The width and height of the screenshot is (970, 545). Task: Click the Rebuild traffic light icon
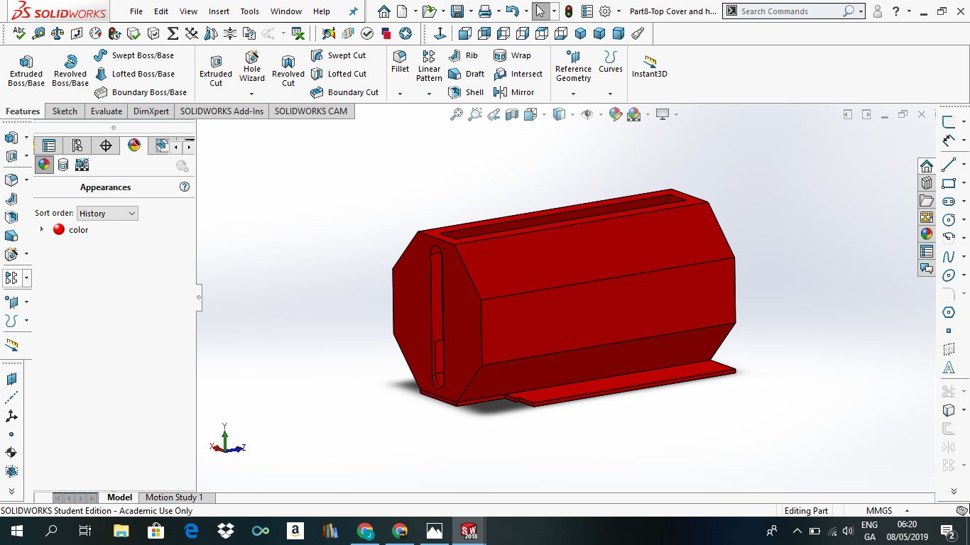569,11
